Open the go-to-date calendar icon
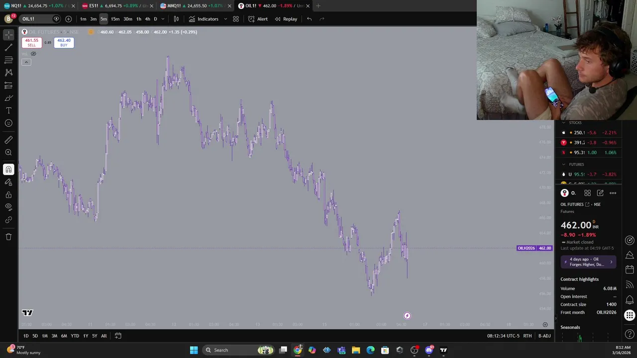The width and height of the screenshot is (637, 358). pos(118,336)
